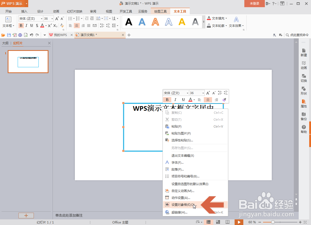Open 动画 panel in right sidebar
The width and height of the screenshot is (311, 225).
(304, 65)
